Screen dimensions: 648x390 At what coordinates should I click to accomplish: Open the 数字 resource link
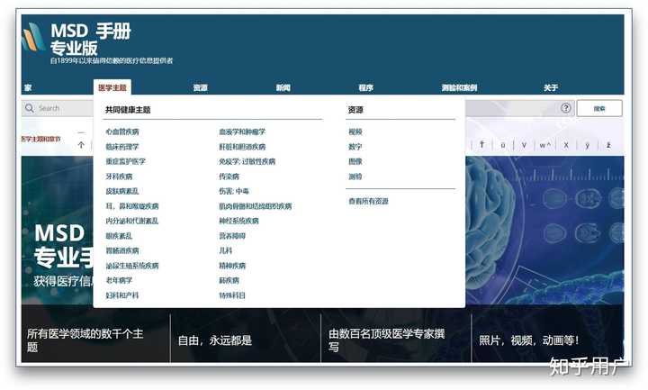[x=355, y=147]
